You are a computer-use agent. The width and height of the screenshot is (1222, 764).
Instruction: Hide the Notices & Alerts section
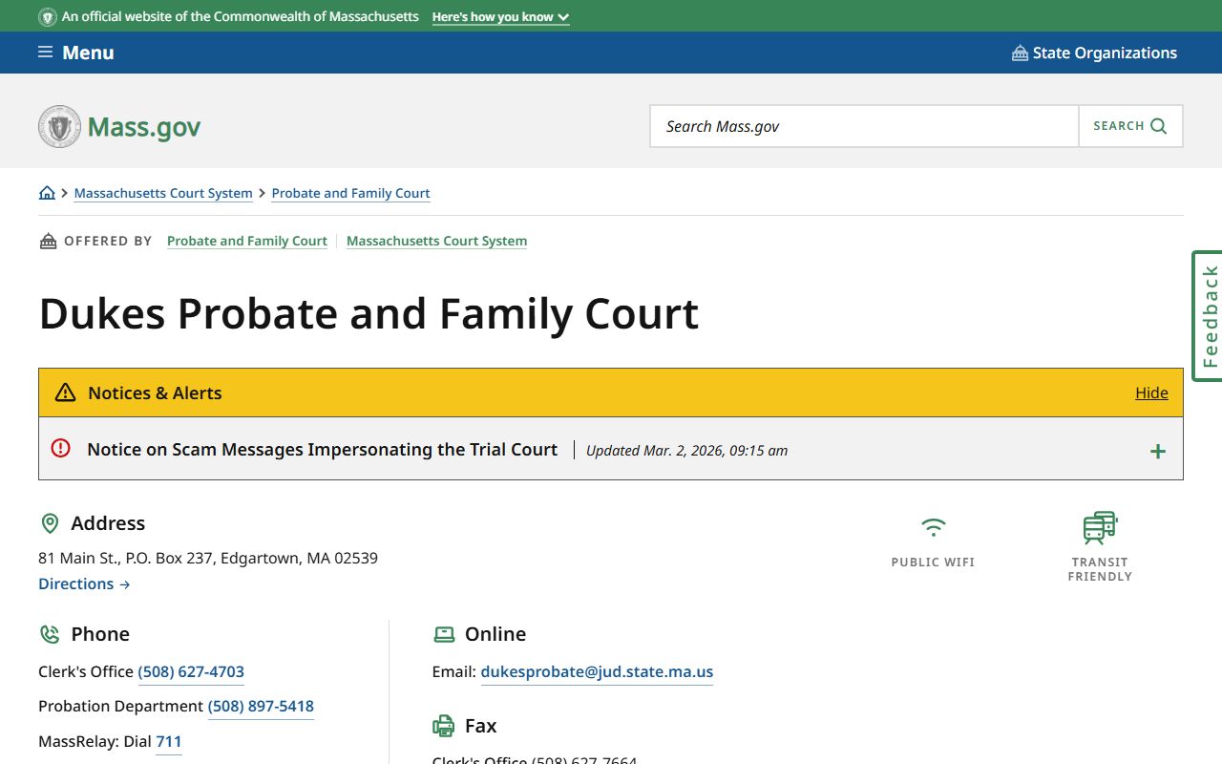click(1151, 393)
